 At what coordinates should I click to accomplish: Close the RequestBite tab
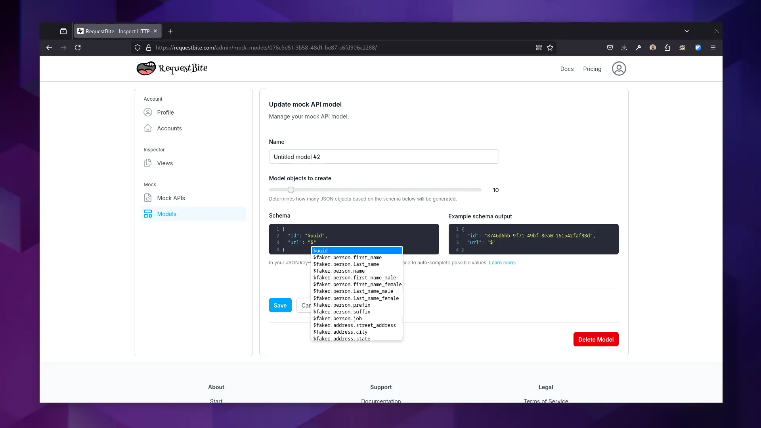pos(155,31)
